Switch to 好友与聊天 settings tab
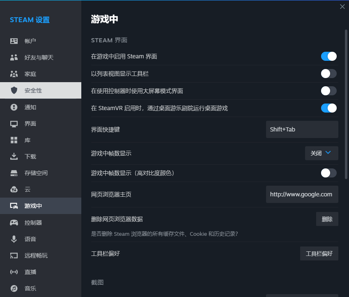This screenshot has width=349, height=297. tap(41, 58)
